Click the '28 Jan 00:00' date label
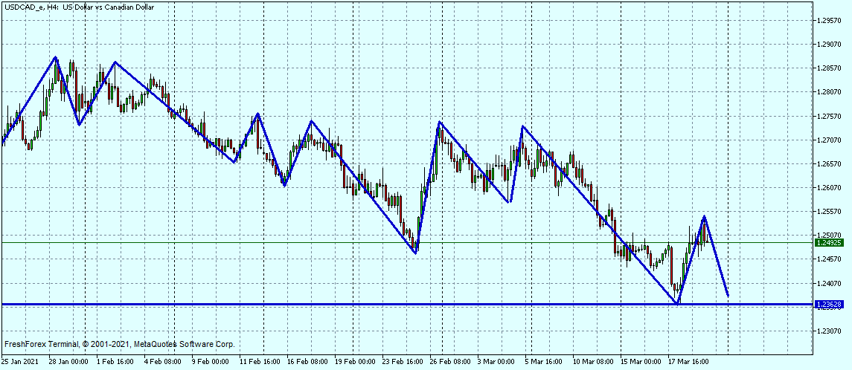The width and height of the screenshot is (852, 370). (68, 361)
